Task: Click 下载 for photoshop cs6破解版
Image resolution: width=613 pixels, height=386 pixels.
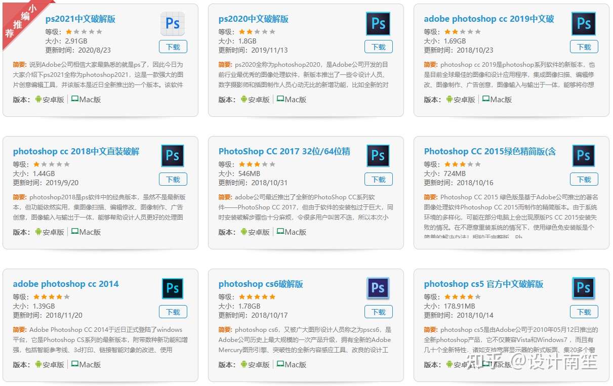Action: tap(379, 312)
